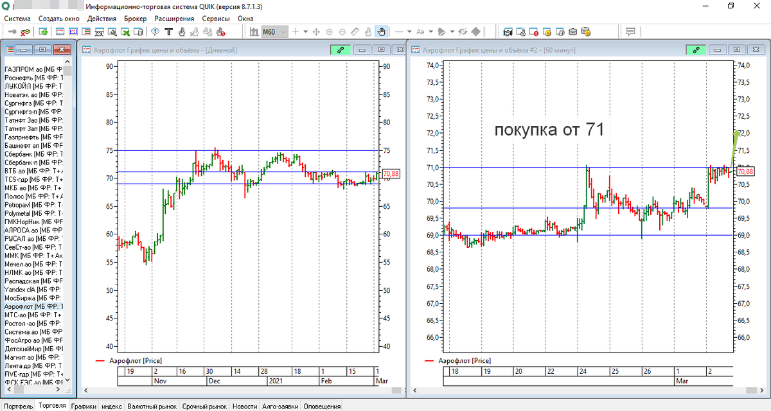771x411 pixels.
Task: Open the Создать окно menu
Action: coord(59,19)
